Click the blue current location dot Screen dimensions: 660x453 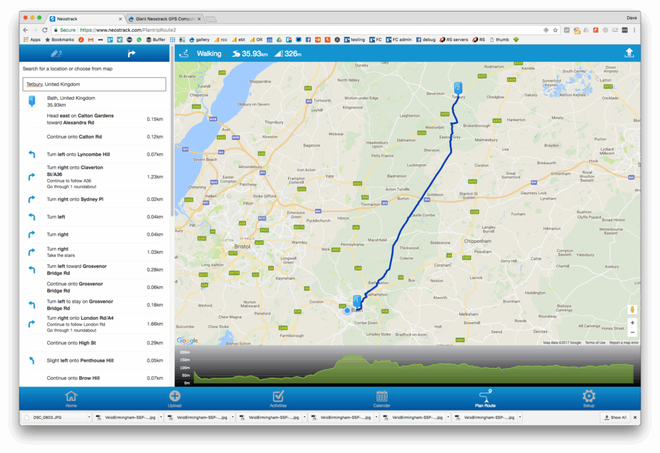tap(347, 311)
